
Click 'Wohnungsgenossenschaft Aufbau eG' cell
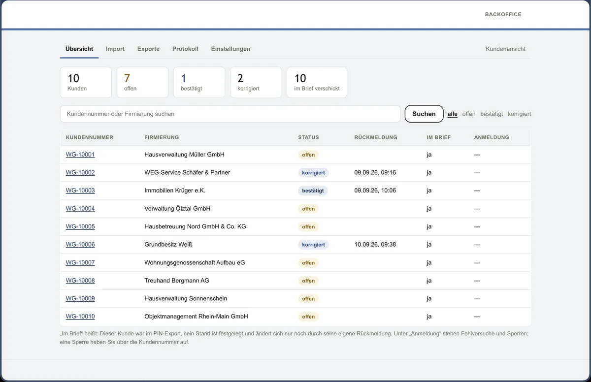(195, 262)
